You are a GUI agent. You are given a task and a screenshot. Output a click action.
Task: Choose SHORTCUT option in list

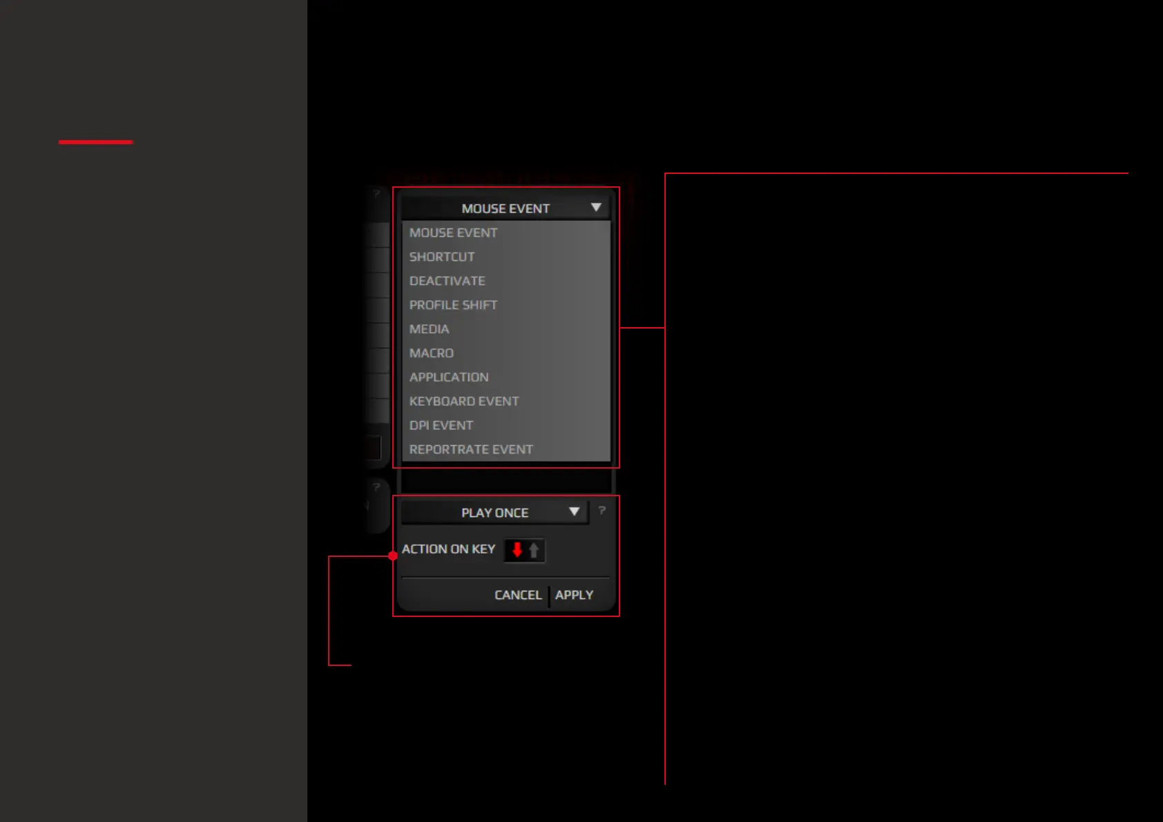pos(506,257)
